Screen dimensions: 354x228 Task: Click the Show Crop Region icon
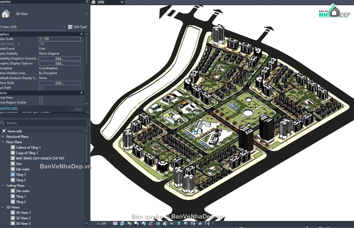pos(158,223)
